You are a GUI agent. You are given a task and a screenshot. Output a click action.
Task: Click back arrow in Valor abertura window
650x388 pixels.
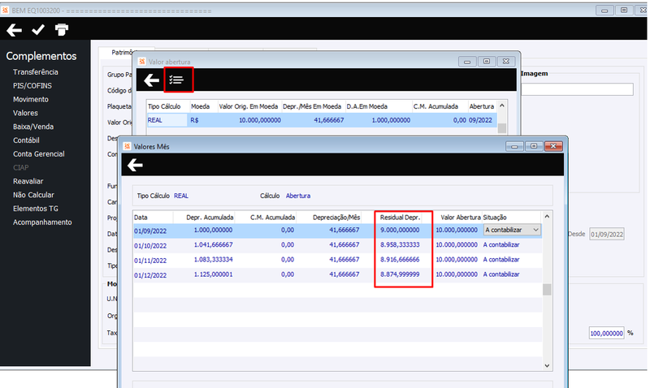click(x=151, y=80)
